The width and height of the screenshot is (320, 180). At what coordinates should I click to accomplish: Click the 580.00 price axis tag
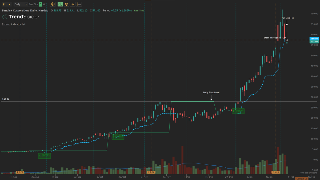coord(314,39)
